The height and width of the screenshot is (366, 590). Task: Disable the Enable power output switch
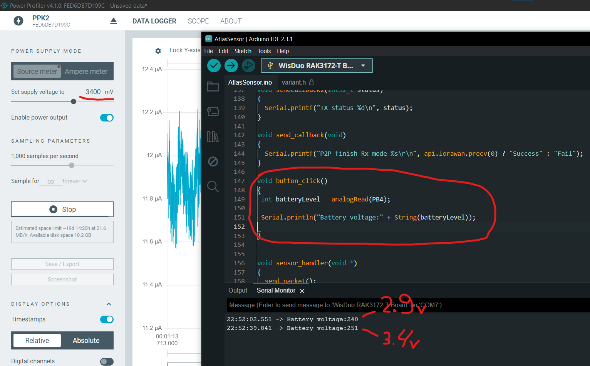coord(107,118)
